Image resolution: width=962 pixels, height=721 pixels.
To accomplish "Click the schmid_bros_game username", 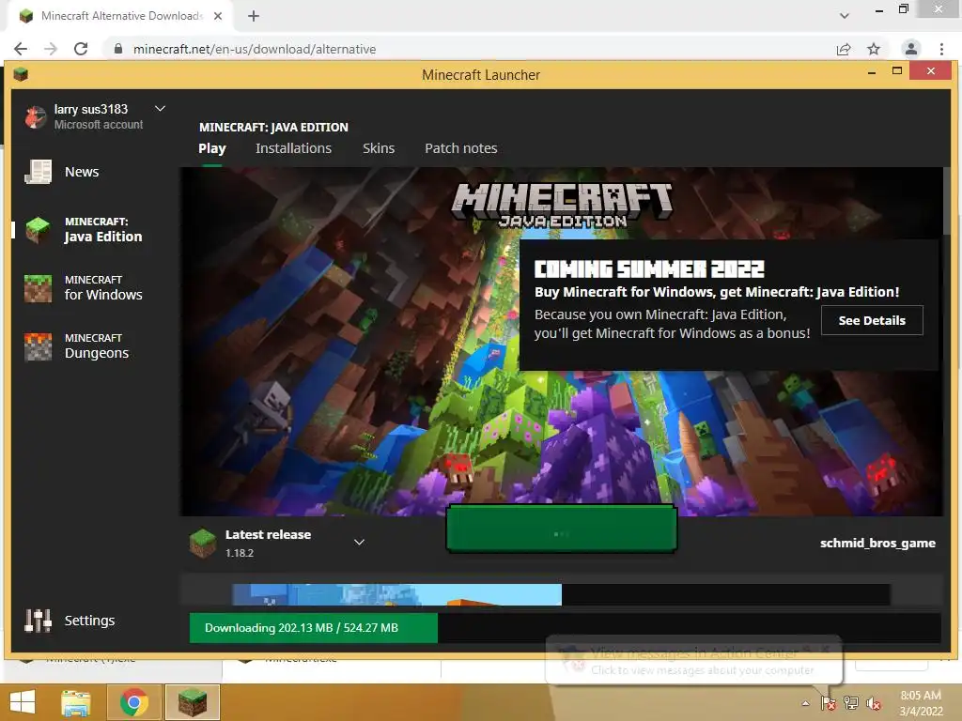I will [877, 544].
